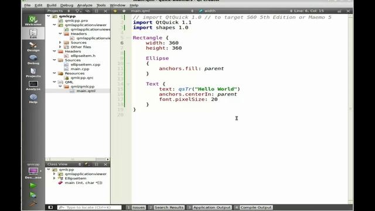
Task: Start debugging with run-debug icon
Action: point(33,195)
